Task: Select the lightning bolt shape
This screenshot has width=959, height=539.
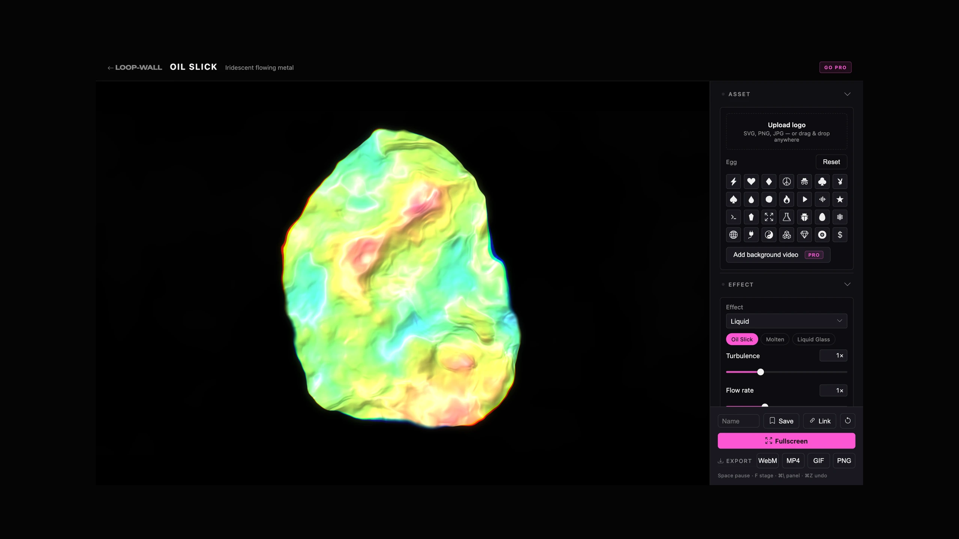Action: click(x=733, y=182)
